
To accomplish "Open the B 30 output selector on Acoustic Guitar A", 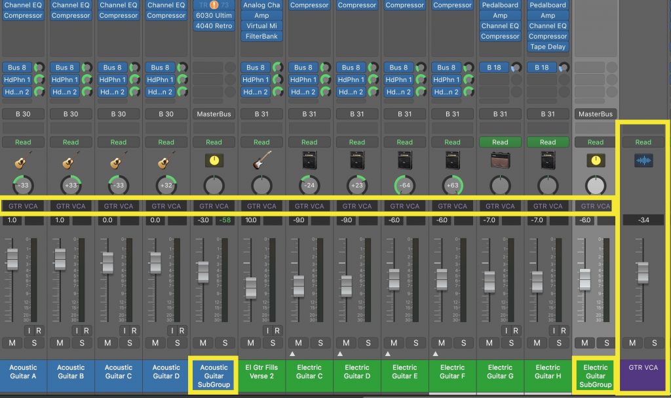I will [x=23, y=113].
